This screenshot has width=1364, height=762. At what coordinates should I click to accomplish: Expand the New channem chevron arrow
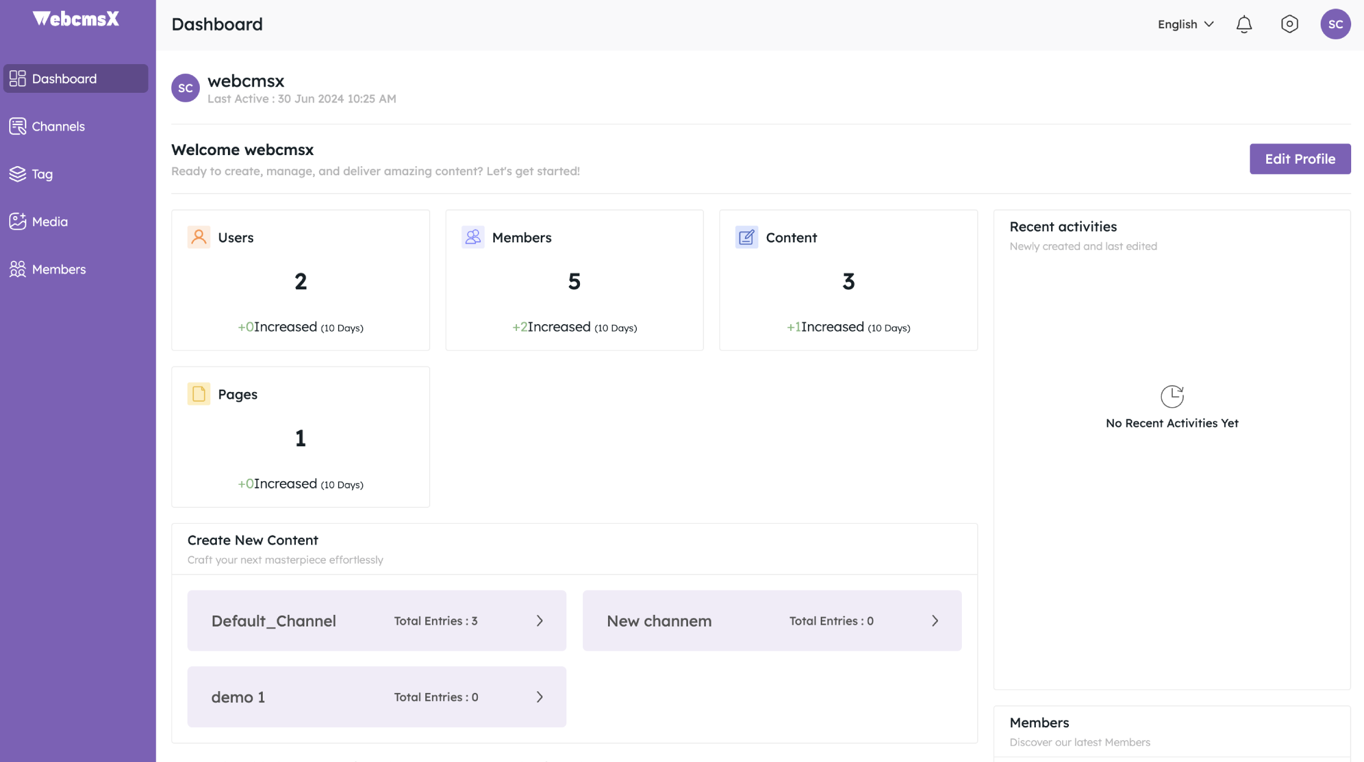(935, 620)
